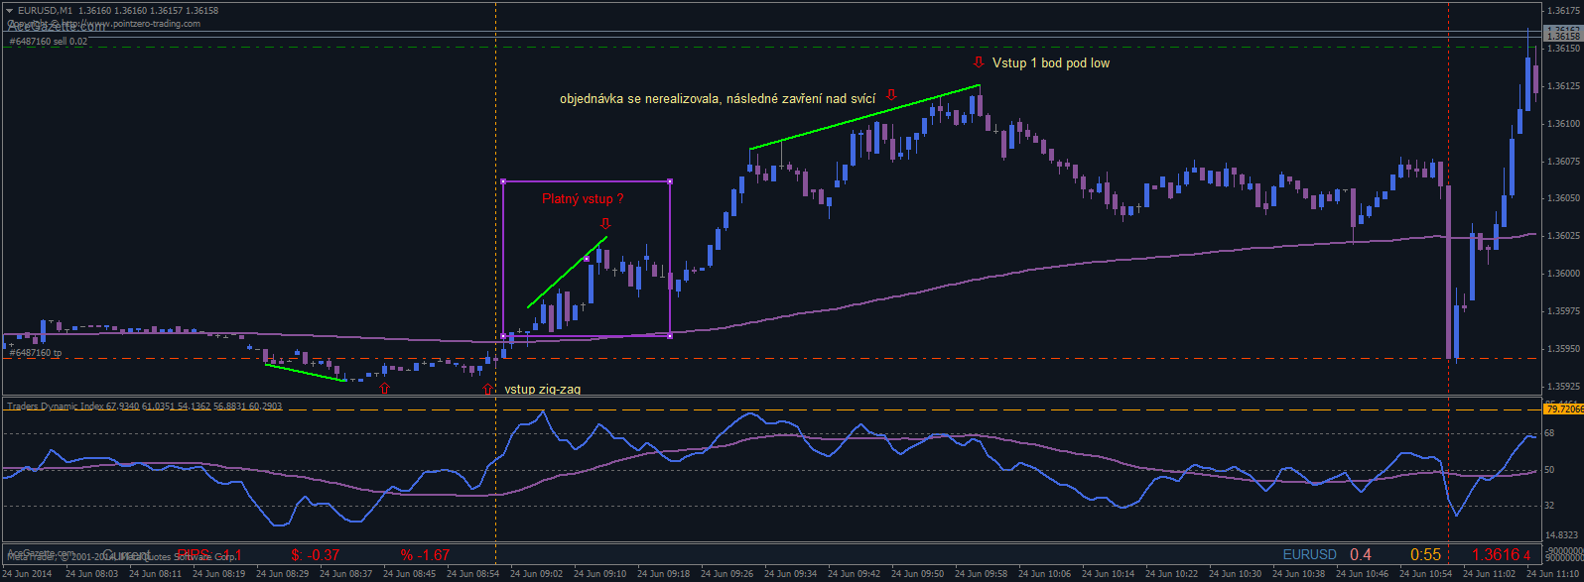Click the blue EURUSD symbol in bottom bar

pyautogui.click(x=1309, y=554)
